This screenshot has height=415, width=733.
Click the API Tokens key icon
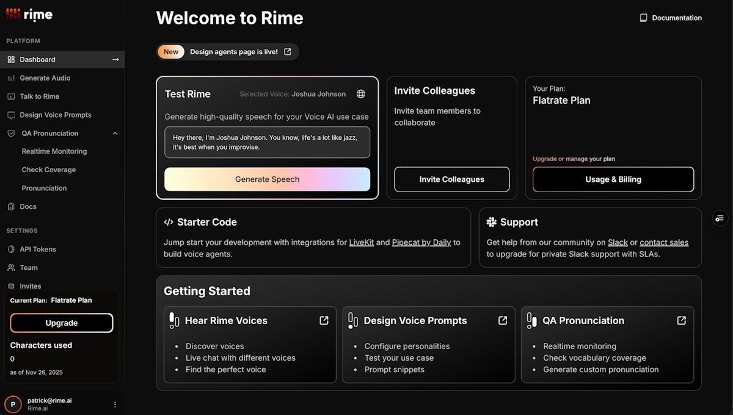pos(13,249)
